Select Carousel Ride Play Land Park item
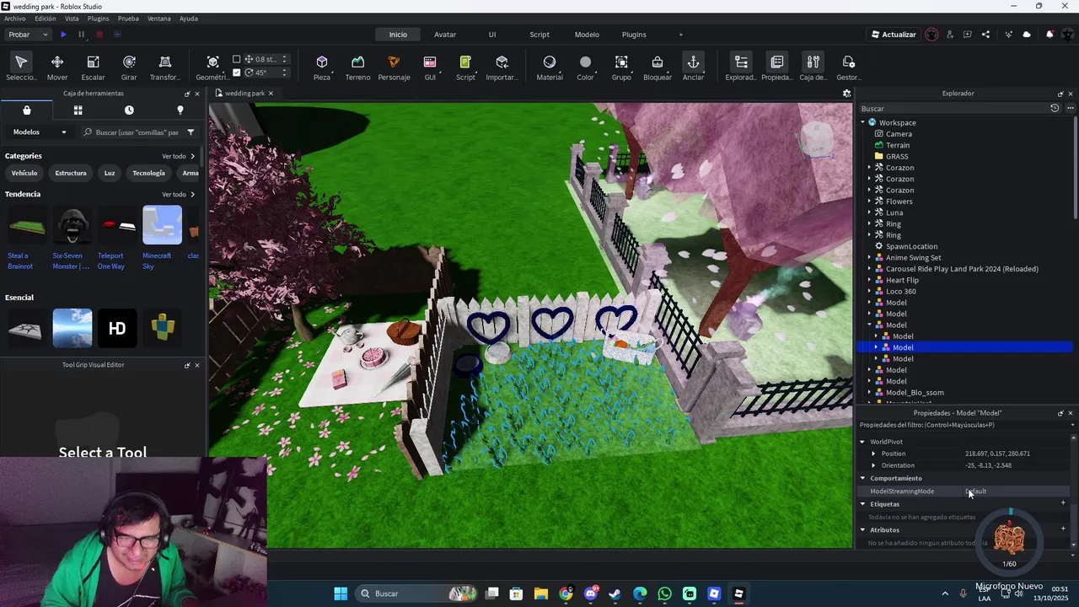This screenshot has width=1079, height=607. point(962,269)
